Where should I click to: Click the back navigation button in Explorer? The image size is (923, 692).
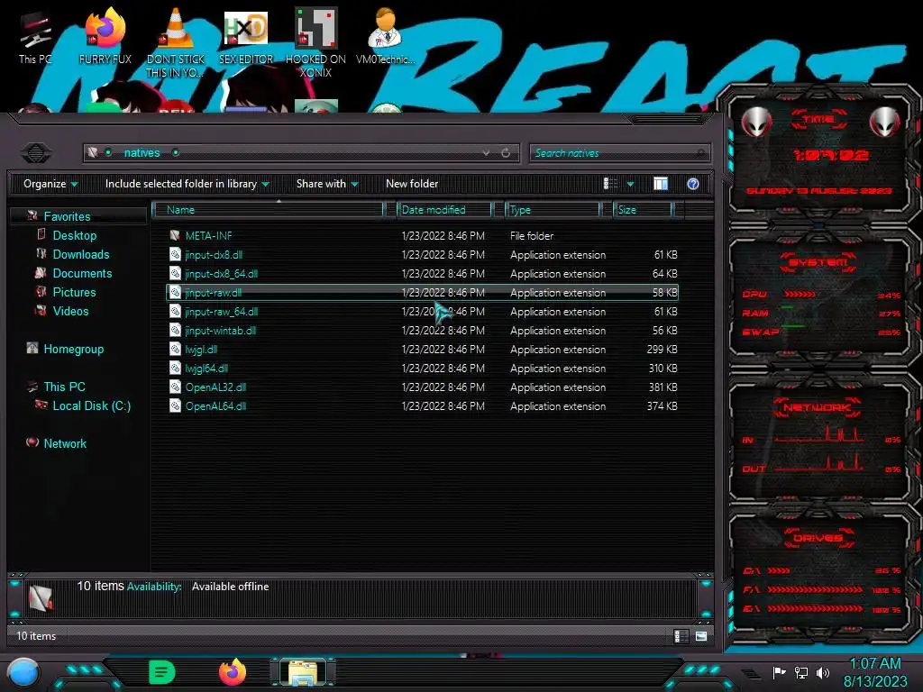point(36,153)
